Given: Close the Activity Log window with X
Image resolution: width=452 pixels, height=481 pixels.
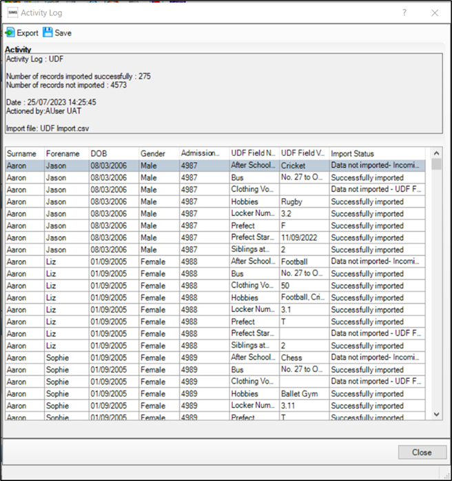Looking at the screenshot, I should (x=435, y=12).
